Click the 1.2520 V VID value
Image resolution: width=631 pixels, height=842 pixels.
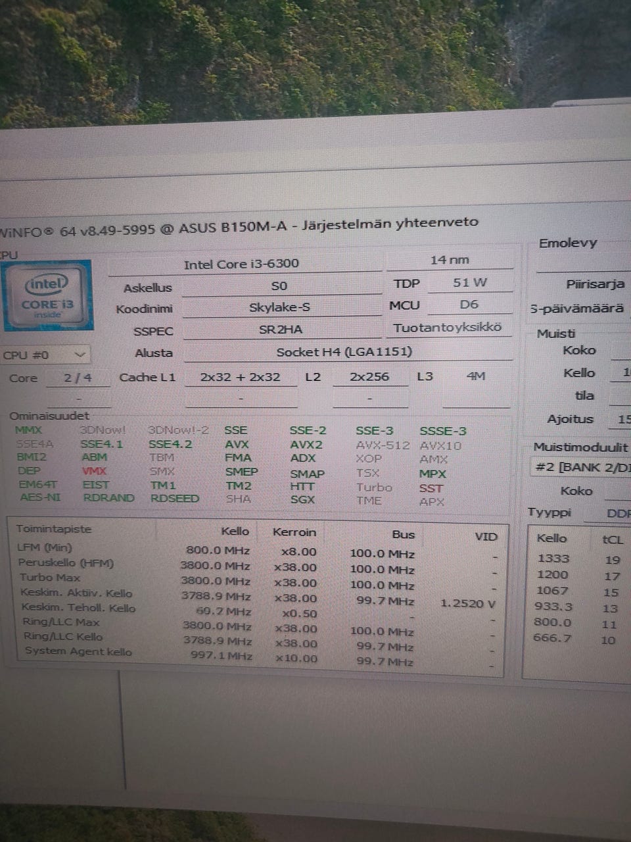tap(468, 603)
